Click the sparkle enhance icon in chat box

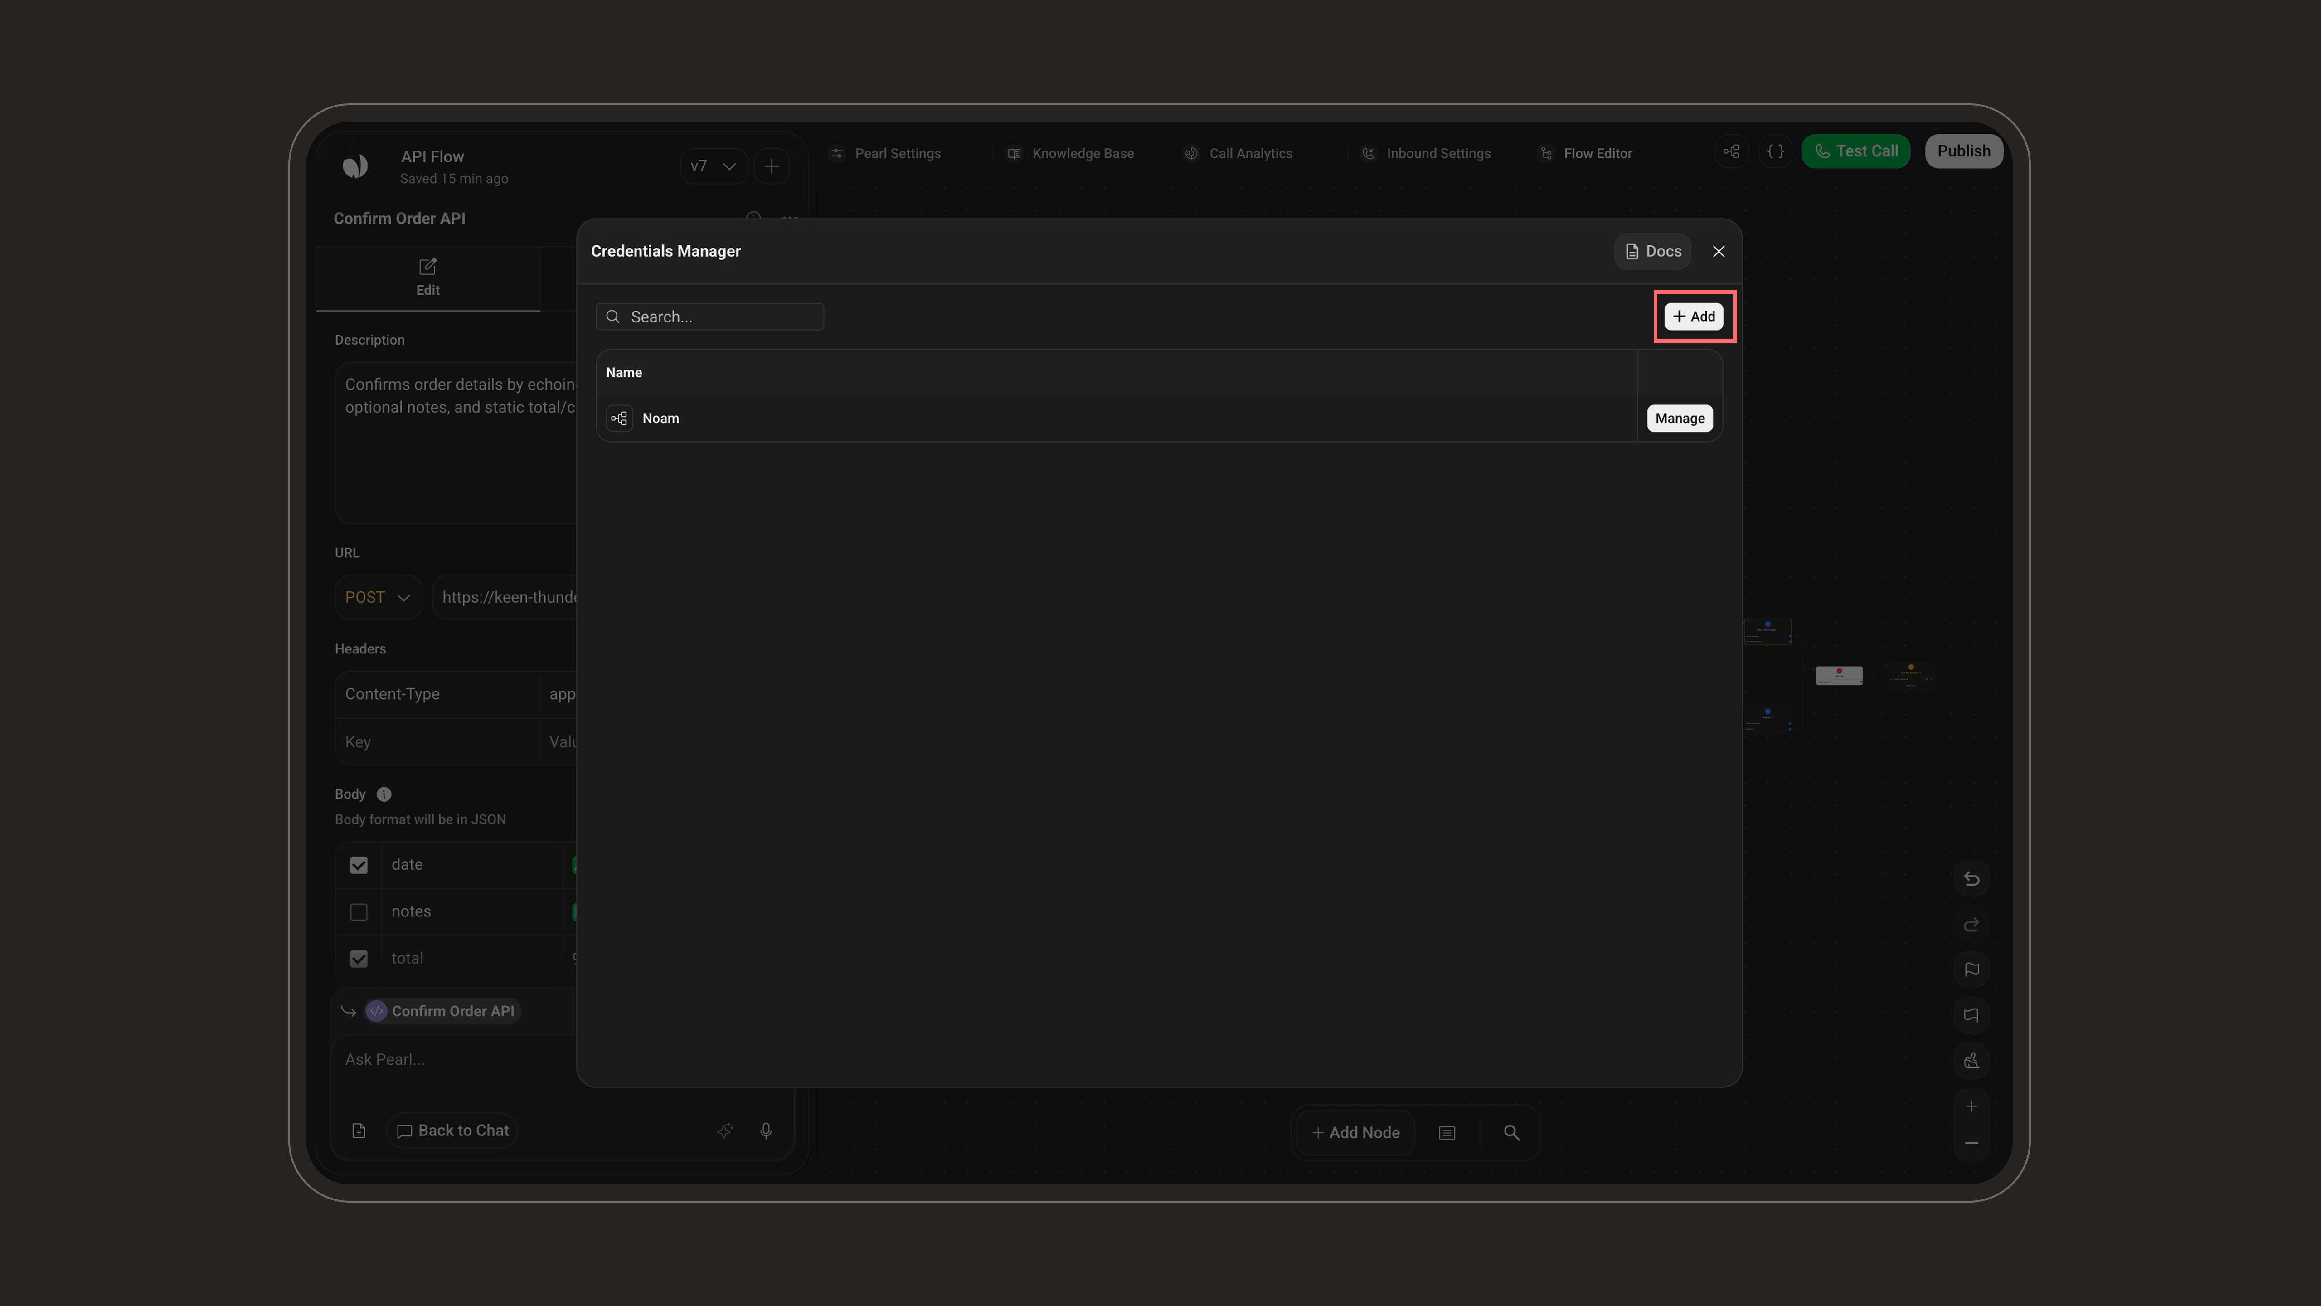pyautogui.click(x=724, y=1130)
